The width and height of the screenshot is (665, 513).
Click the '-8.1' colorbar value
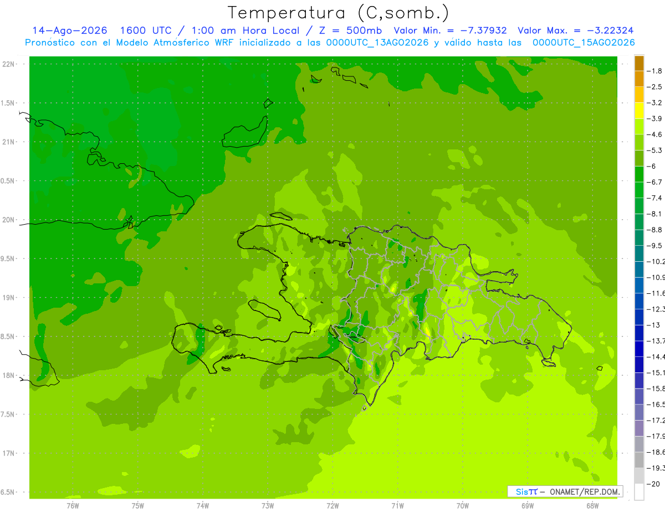tap(654, 214)
